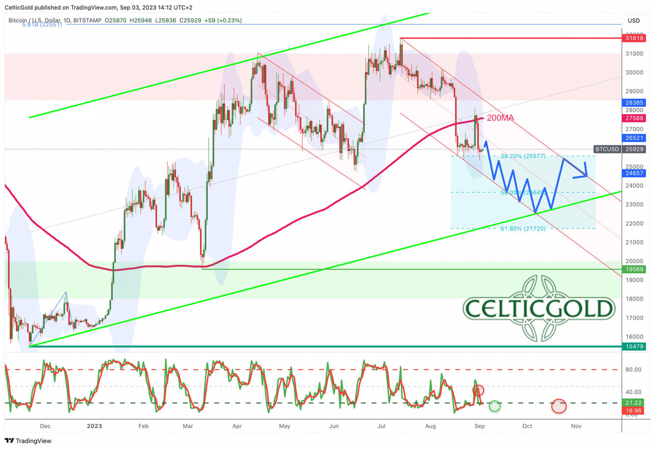Click the blue 26521 price label
The image size is (655, 449).
click(634, 138)
